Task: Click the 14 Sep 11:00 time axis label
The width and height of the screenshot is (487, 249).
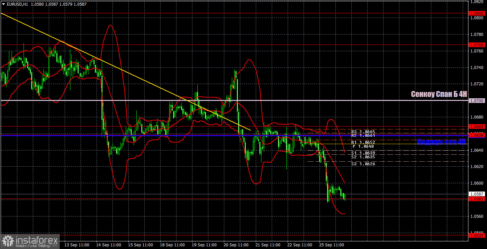Action: 108,245
